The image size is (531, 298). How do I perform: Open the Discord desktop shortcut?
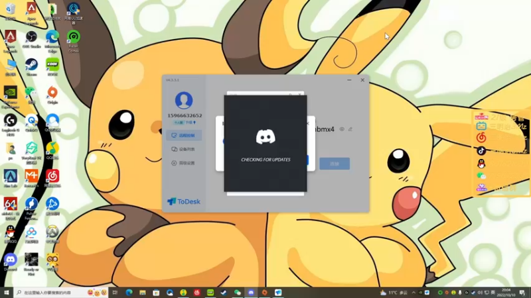11,262
